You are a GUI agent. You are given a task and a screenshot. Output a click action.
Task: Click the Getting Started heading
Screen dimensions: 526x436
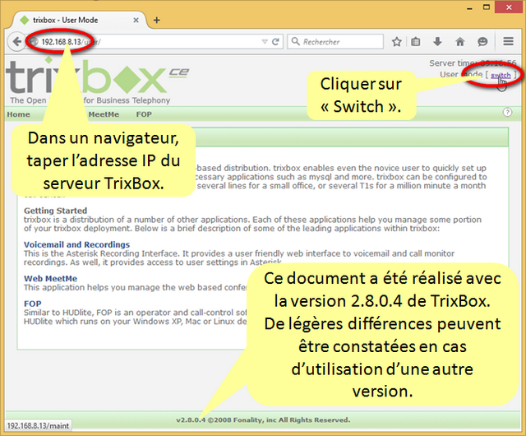[x=55, y=211]
